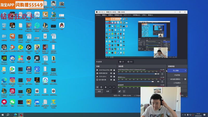
Task: Hide the 视频采集设备 source
Action: (x=111, y=73)
